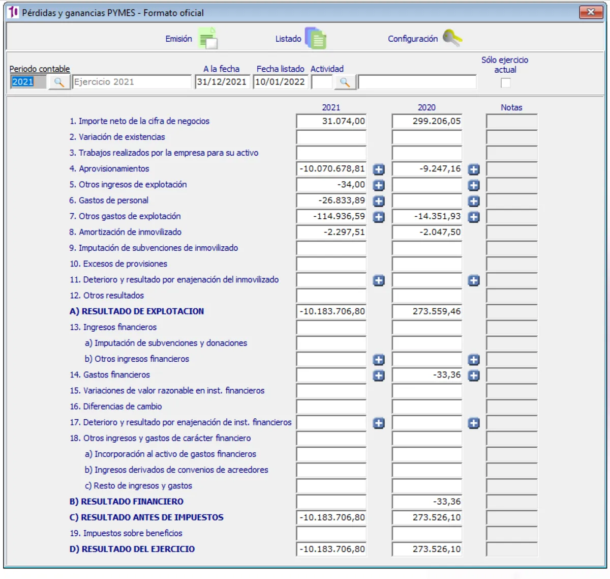Expand 2020 Gastos de personal plus
The height and width of the screenshot is (579, 610).
point(474,201)
